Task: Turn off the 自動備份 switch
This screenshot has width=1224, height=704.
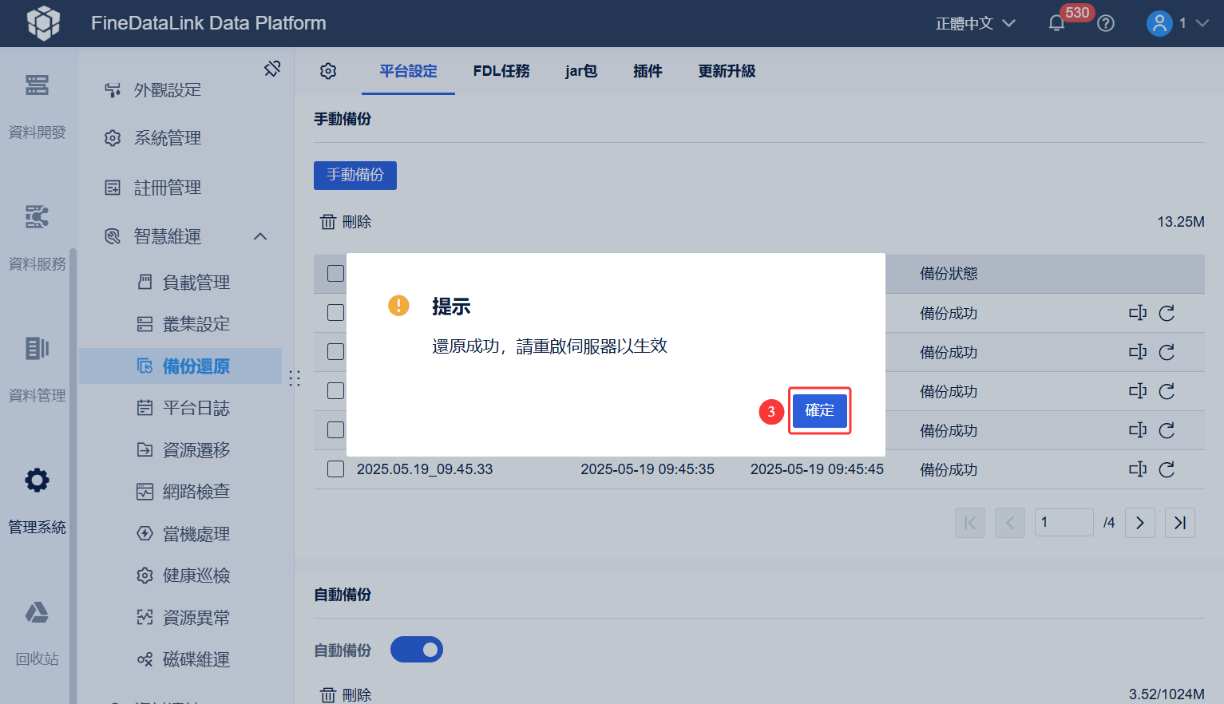Action: (x=417, y=650)
